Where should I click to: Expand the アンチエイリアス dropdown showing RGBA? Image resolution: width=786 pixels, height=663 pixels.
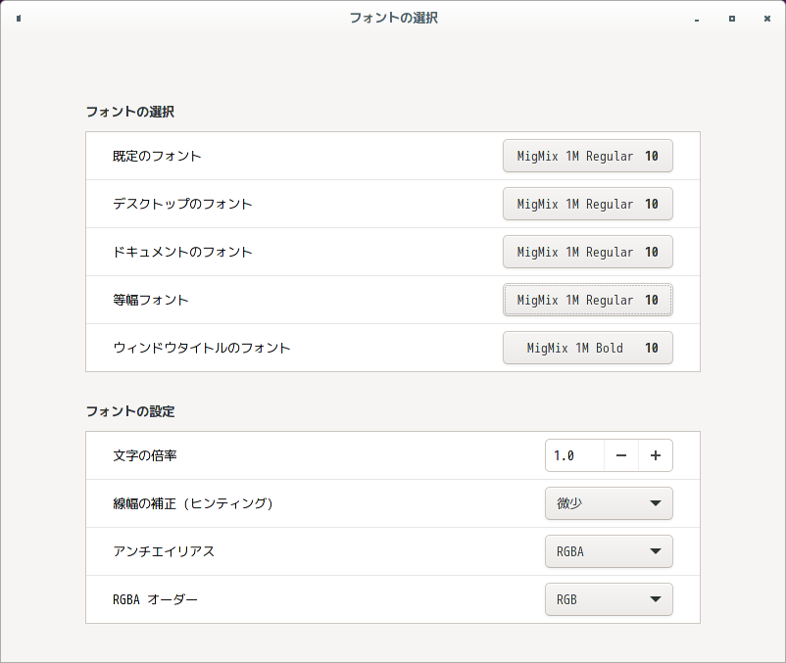(x=609, y=551)
